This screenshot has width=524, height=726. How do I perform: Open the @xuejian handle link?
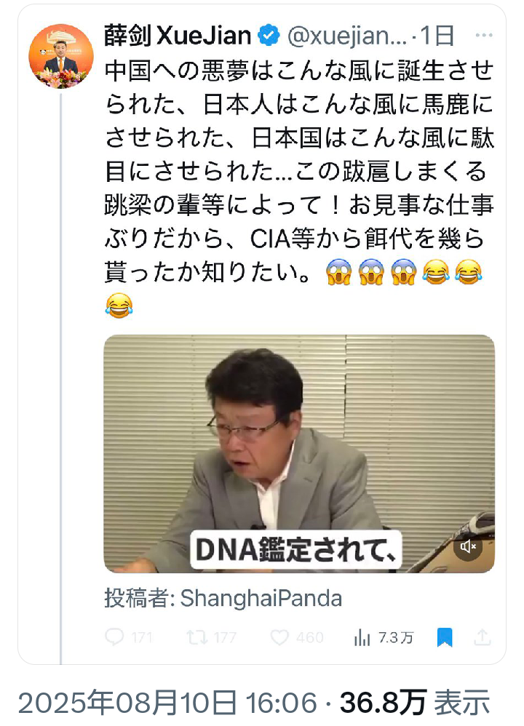tap(346, 36)
